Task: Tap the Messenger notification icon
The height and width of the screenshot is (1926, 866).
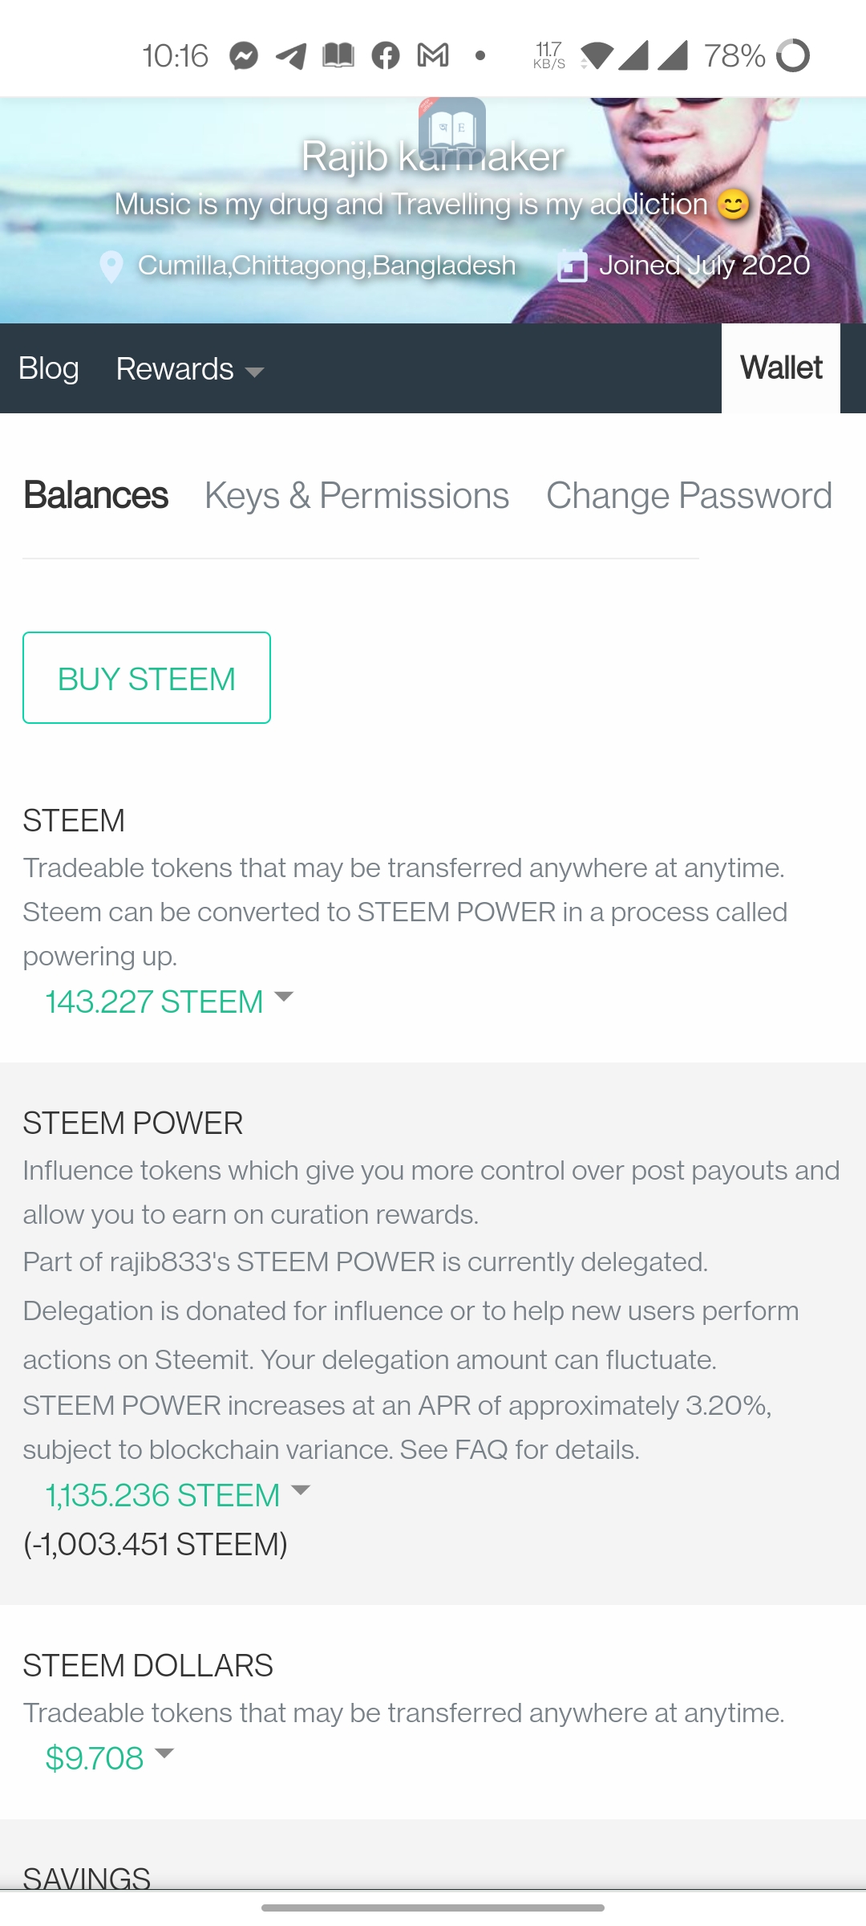Action: pyautogui.click(x=244, y=56)
